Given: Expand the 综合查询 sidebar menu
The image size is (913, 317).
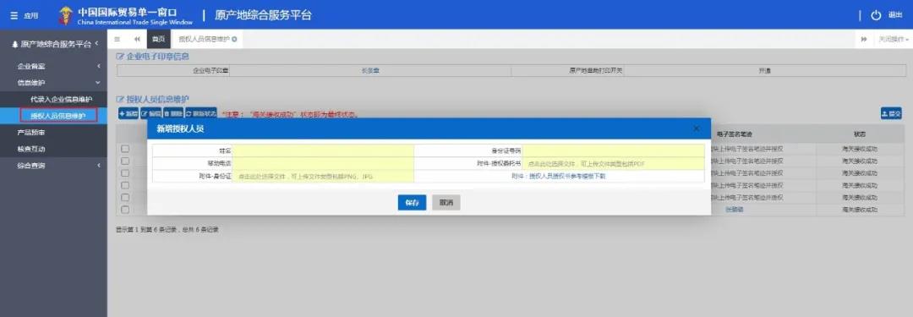Looking at the screenshot, I should pos(53,166).
